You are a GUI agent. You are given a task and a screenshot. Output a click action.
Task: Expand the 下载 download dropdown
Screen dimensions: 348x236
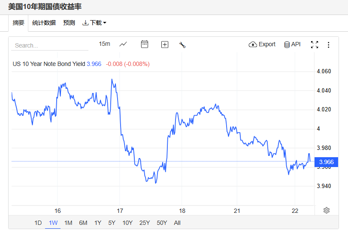coord(94,23)
